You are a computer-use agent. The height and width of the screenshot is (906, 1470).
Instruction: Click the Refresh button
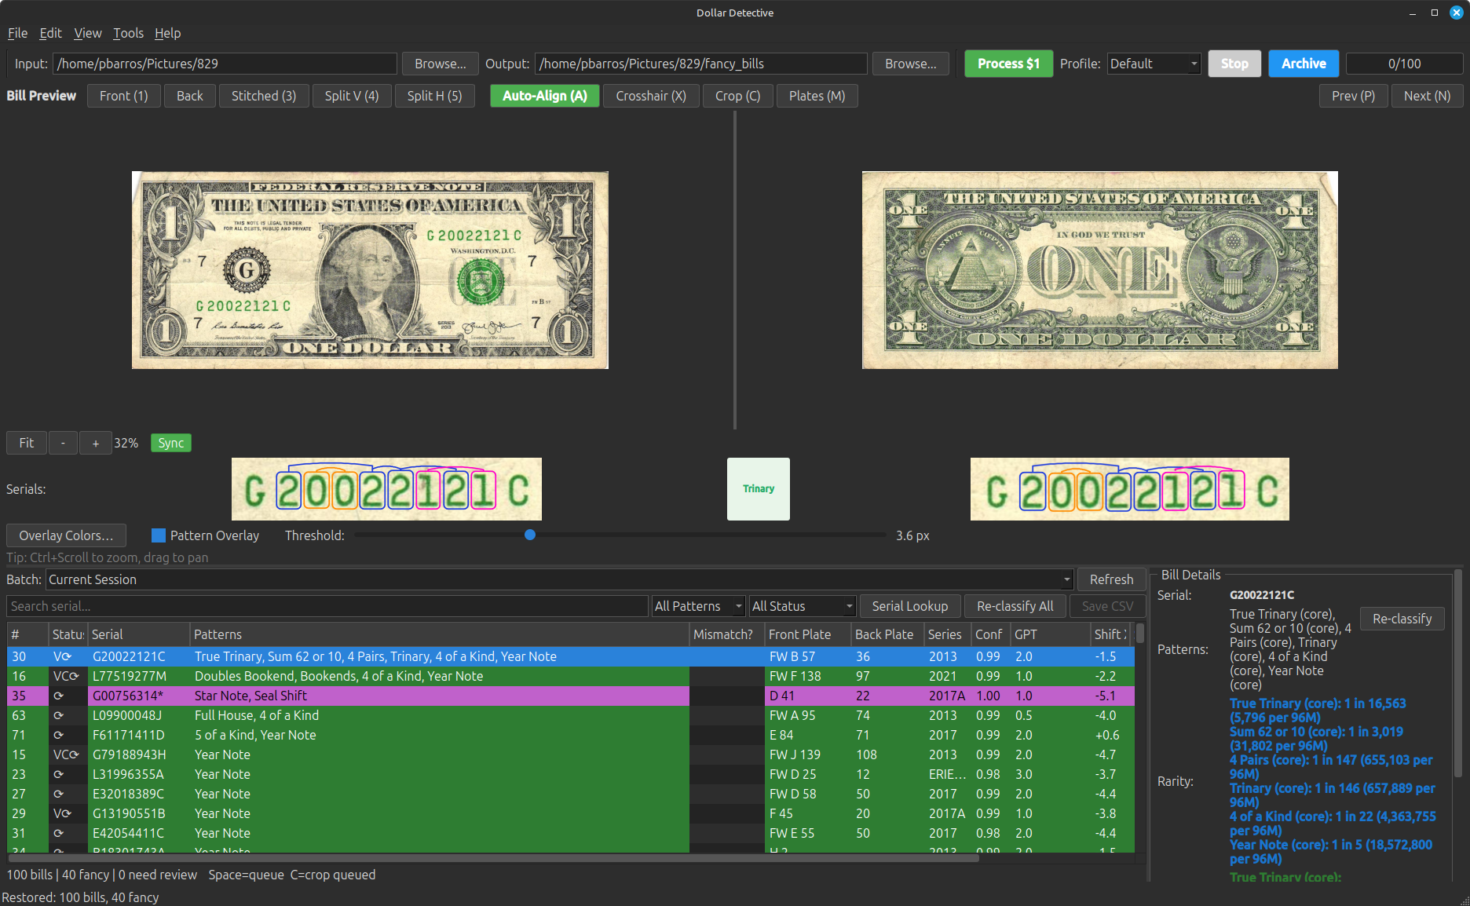(1111, 579)
